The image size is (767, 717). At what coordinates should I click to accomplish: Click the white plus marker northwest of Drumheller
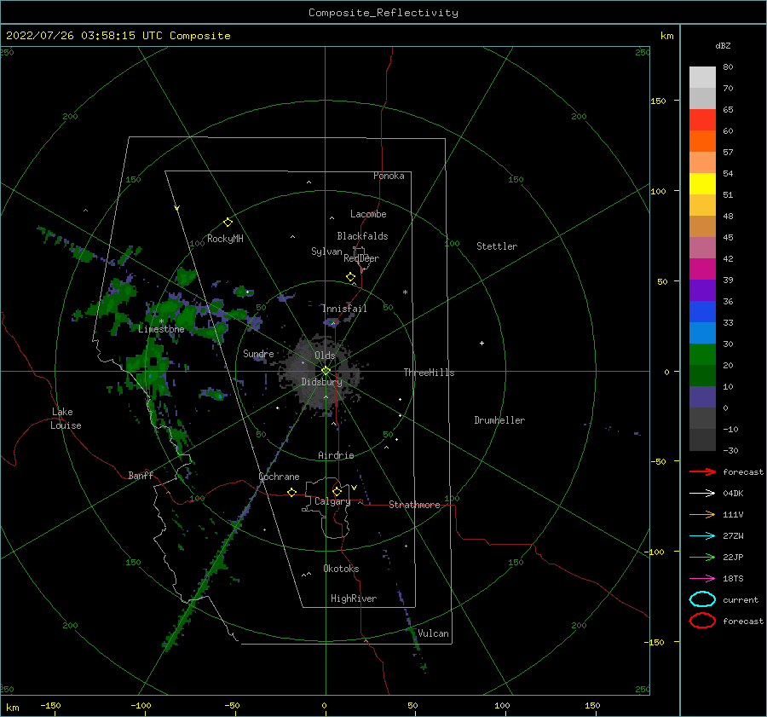482,343
